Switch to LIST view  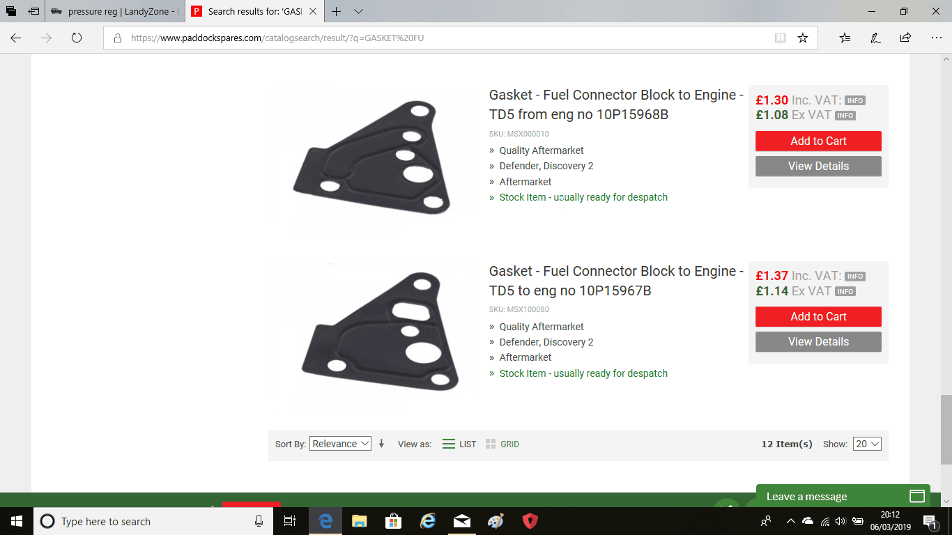click(x=459, y=444)
